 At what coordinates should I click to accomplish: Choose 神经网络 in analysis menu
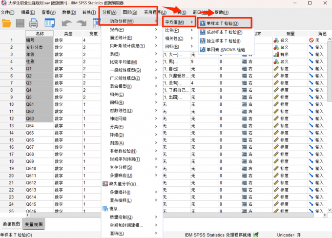(x=132, y=119)
